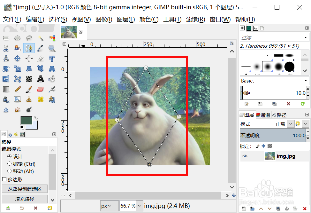The image size is (311, 213).
Task: Select the Paintbrush tool
Action: click(29, 89)
